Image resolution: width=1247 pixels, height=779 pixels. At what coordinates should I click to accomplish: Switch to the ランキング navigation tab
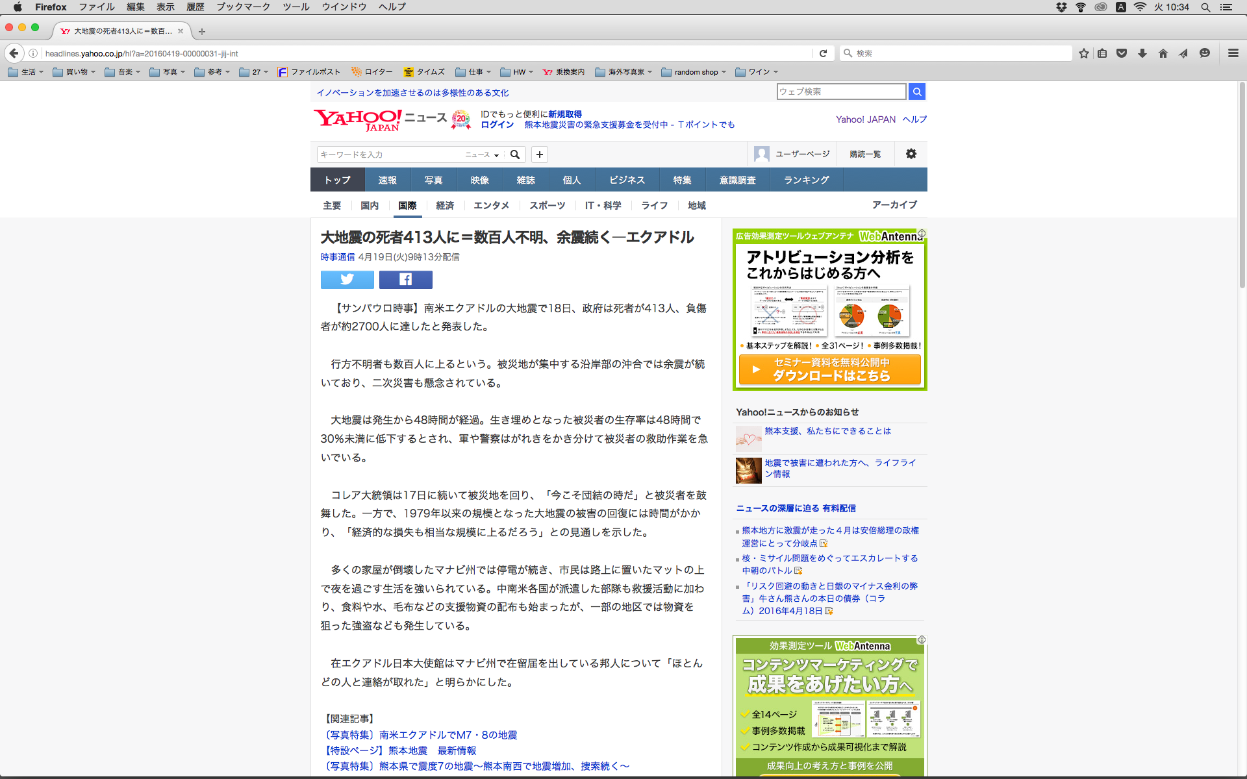click(x=806, y=180)
